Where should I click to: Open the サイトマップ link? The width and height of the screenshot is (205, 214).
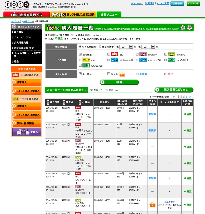137,3
